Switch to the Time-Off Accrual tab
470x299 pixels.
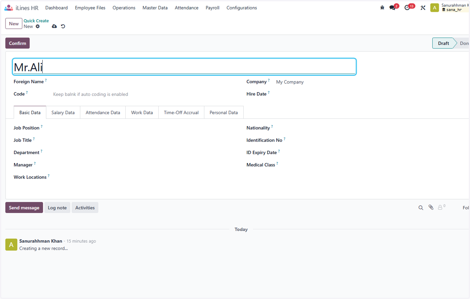(x=181, y=113)
